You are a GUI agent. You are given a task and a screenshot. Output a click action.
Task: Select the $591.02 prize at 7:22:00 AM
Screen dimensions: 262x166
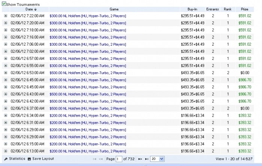[245, 16]
